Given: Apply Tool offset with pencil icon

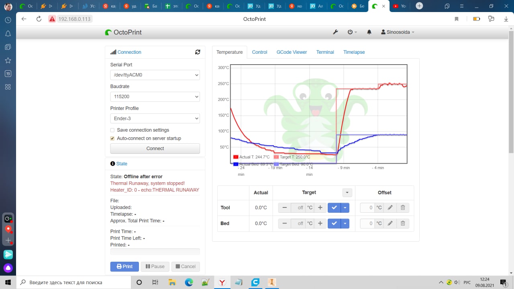Looking at the screenshot, I should (390, 208).
